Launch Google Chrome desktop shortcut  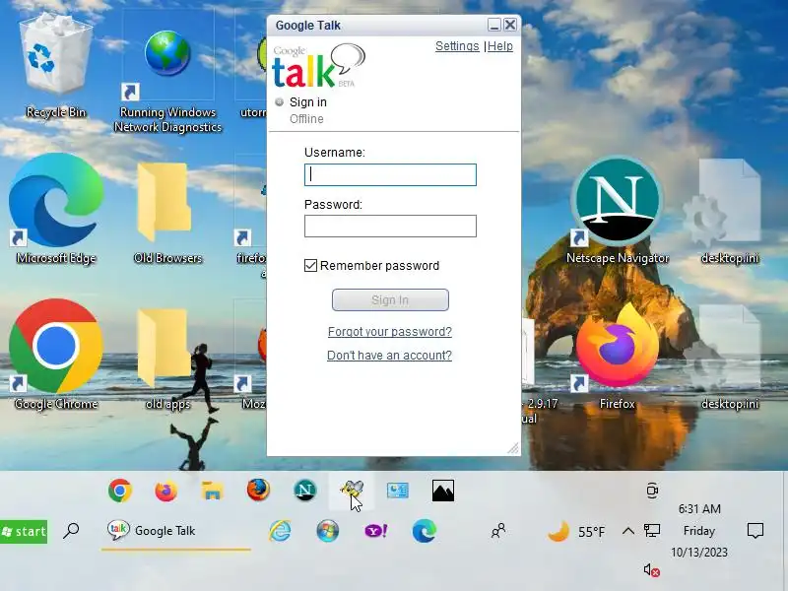pyautogui.click(x=56, y=355)
